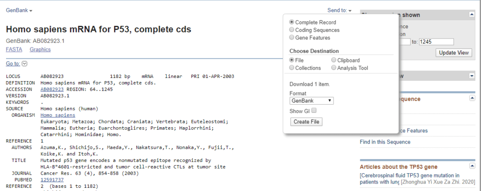
Task: Switch to the Graphics view
Action: pyautogui.click(x=40, y=49)
